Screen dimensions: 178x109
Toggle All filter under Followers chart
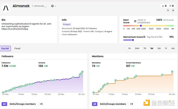(4, 104)
